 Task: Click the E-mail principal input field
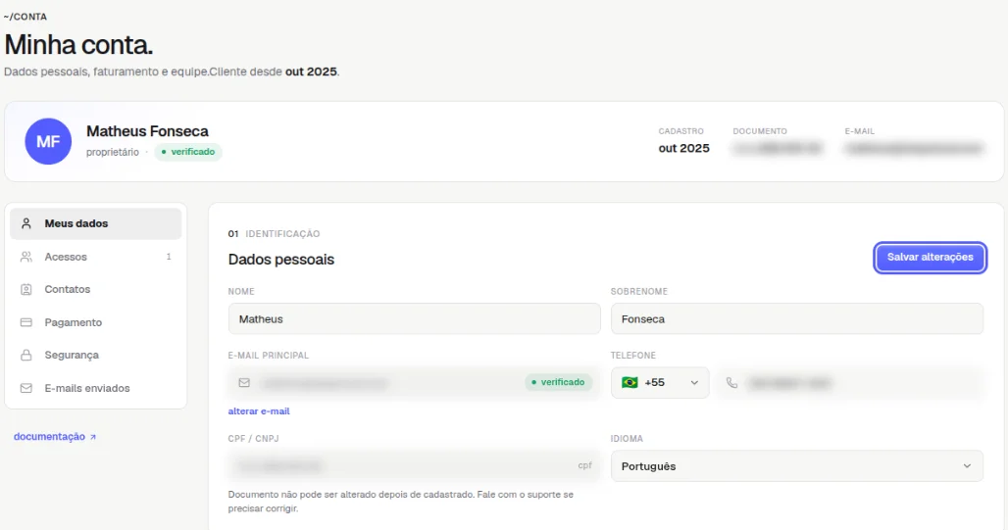tap(414, 383)
